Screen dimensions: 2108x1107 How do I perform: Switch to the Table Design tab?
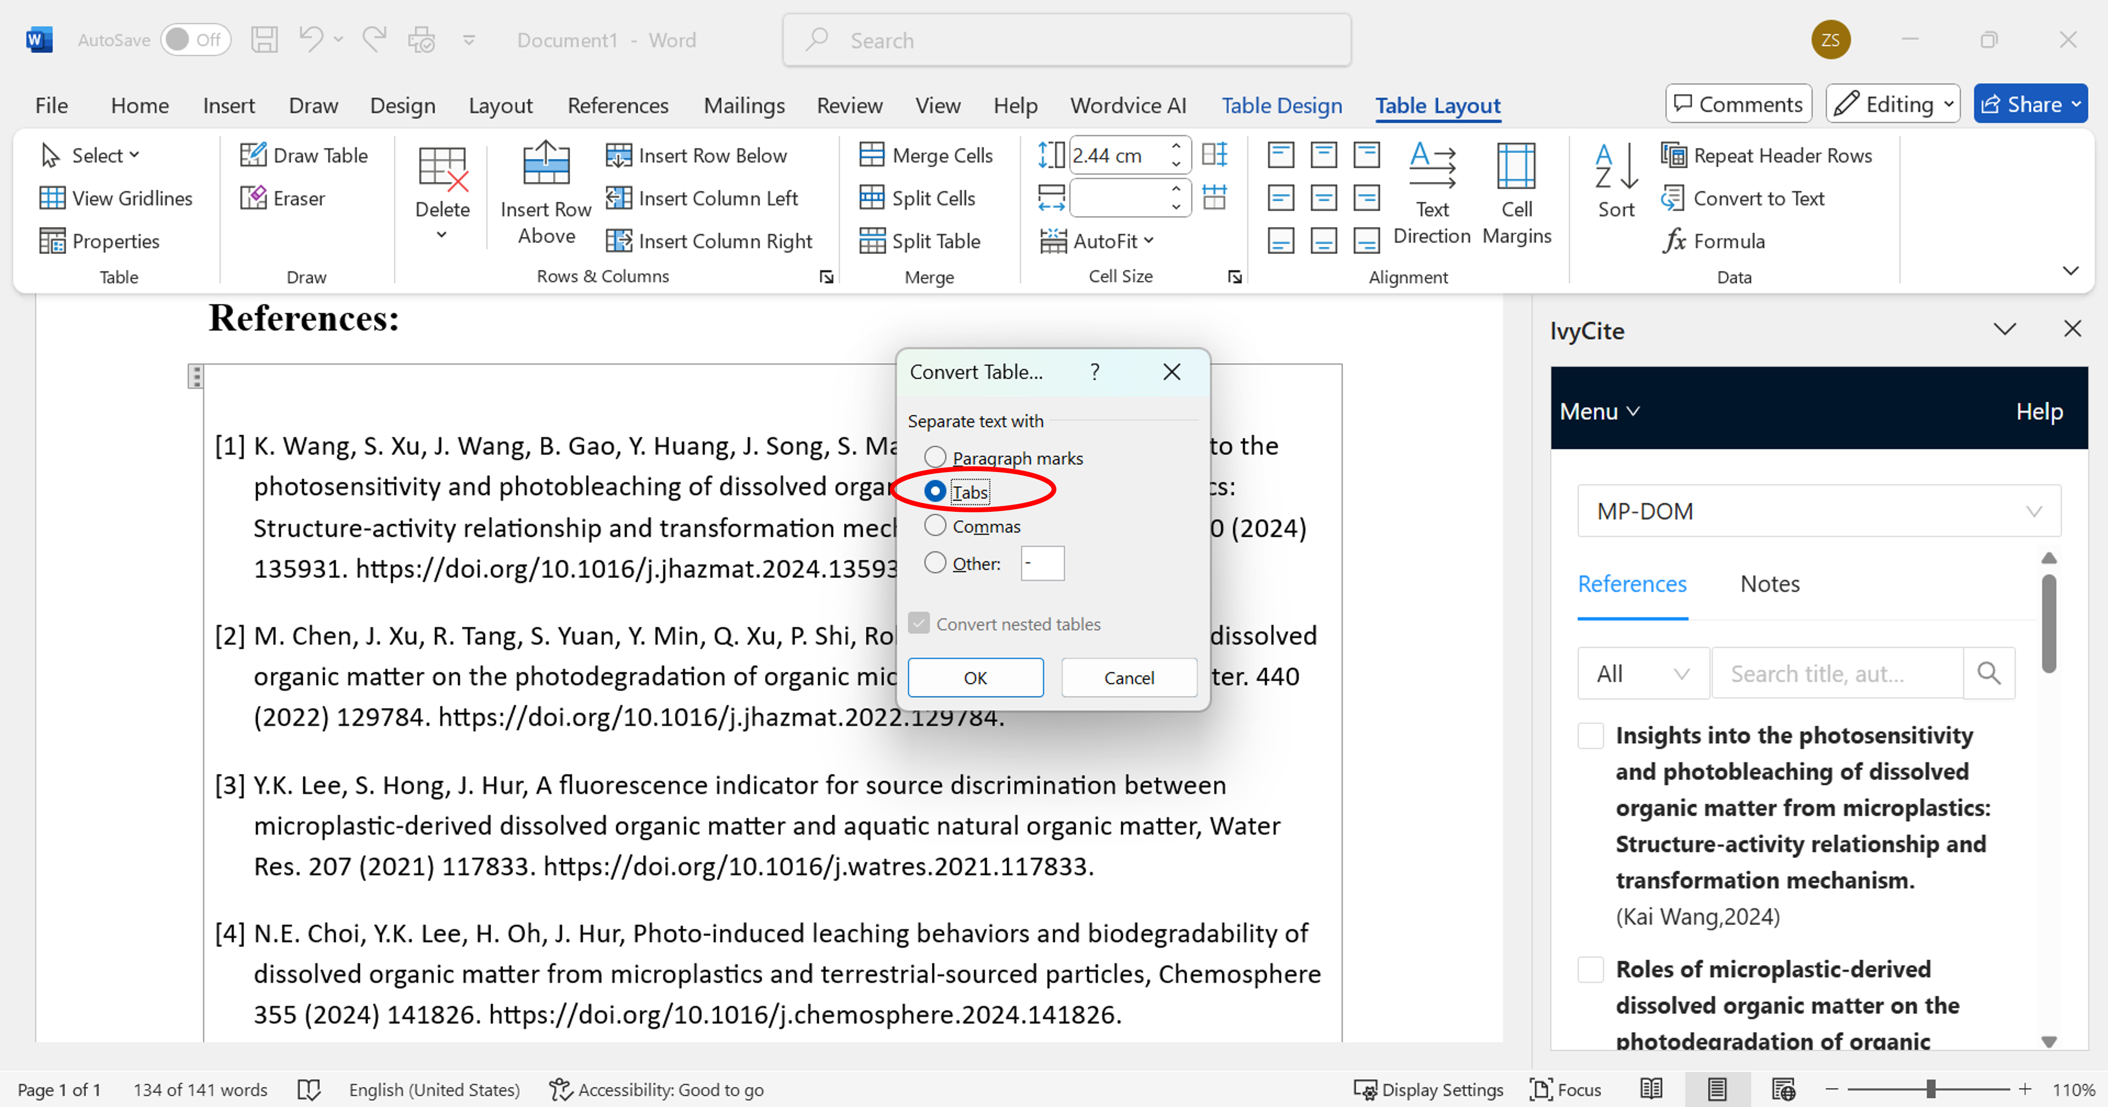coord(1282,105)
